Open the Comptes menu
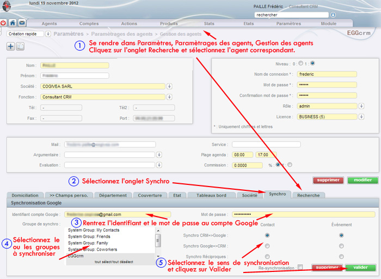 pyautogui.click(x=89, y=23)
